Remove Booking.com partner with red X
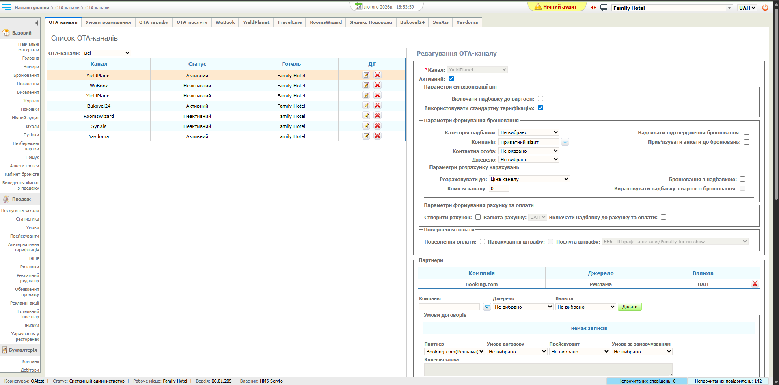This screenshot has height=385, width=779. pyautogui.click(x=755, y=284)
